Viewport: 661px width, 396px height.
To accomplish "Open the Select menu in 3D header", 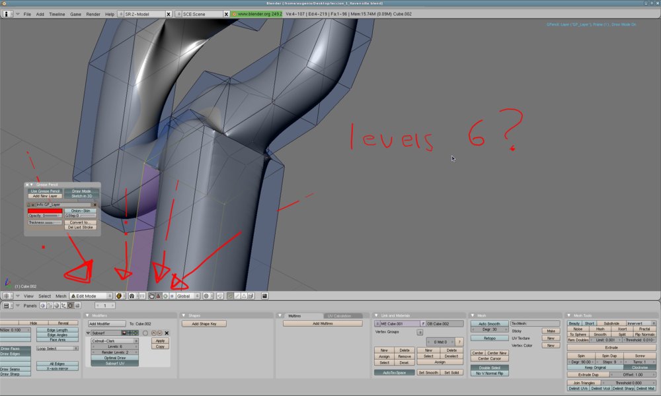I will pyautogui.click(x=45, y=296).
